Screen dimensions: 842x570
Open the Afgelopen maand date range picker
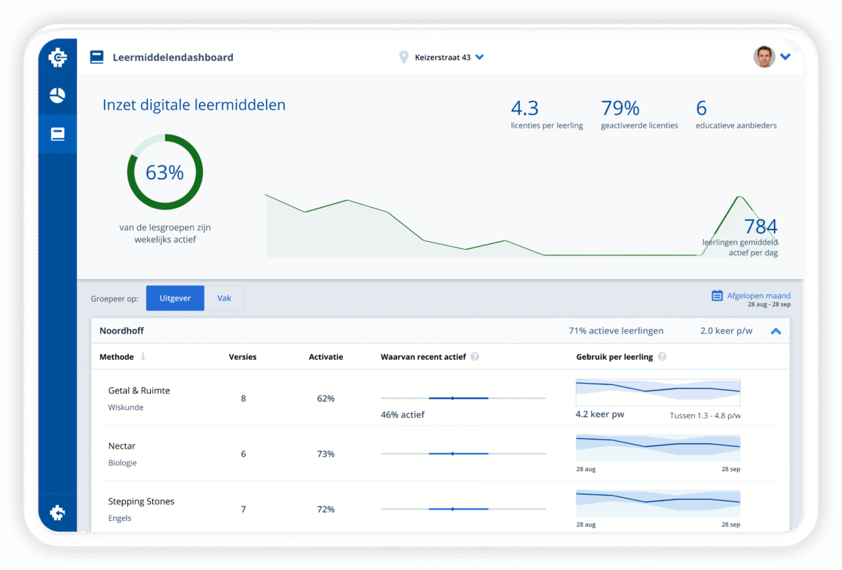pos(758,296)
